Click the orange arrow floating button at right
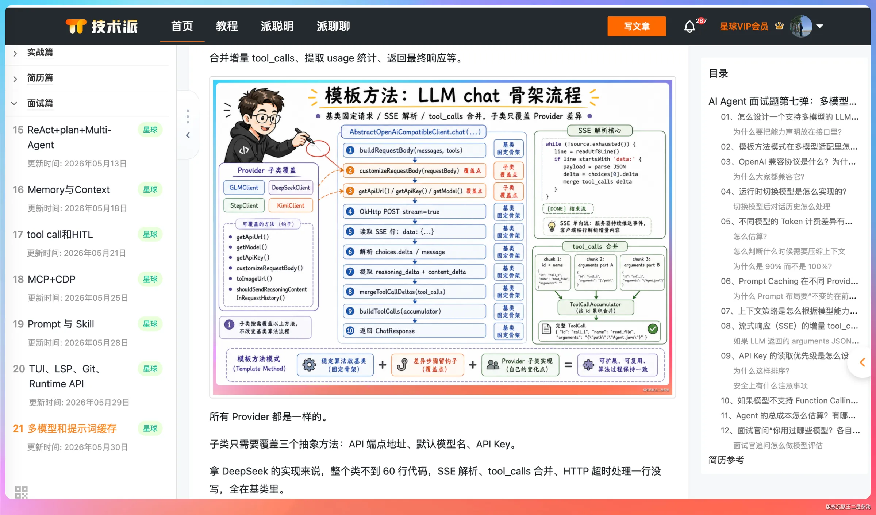This screenshot has width=876, height=515. point(862,362)
